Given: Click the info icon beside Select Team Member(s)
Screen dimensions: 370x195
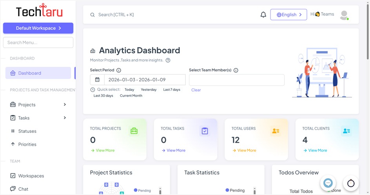Looking at the screenshot, I should pos(236,70).
